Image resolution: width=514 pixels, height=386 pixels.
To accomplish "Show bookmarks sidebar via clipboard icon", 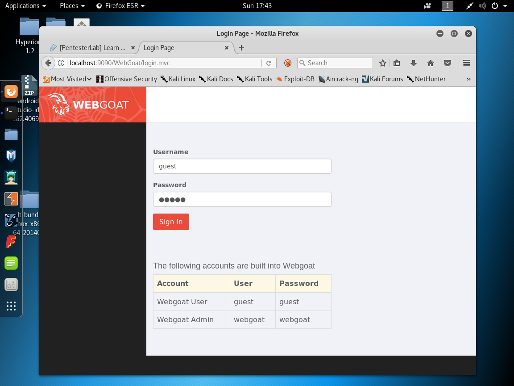I will [x=397, y=63].
